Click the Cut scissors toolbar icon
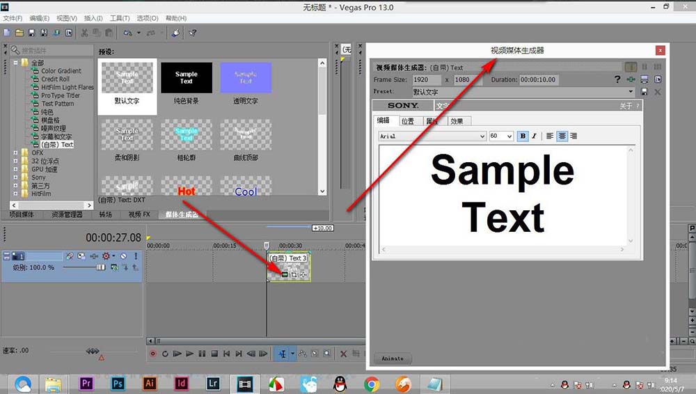Screen dimensions: 696x394 pos(84,33)
